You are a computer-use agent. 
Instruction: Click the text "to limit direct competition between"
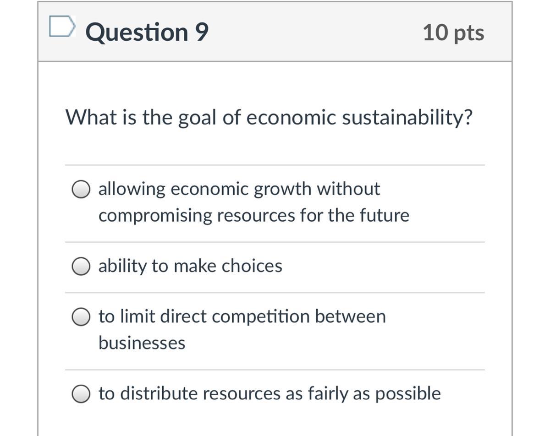tap(242, 316)
